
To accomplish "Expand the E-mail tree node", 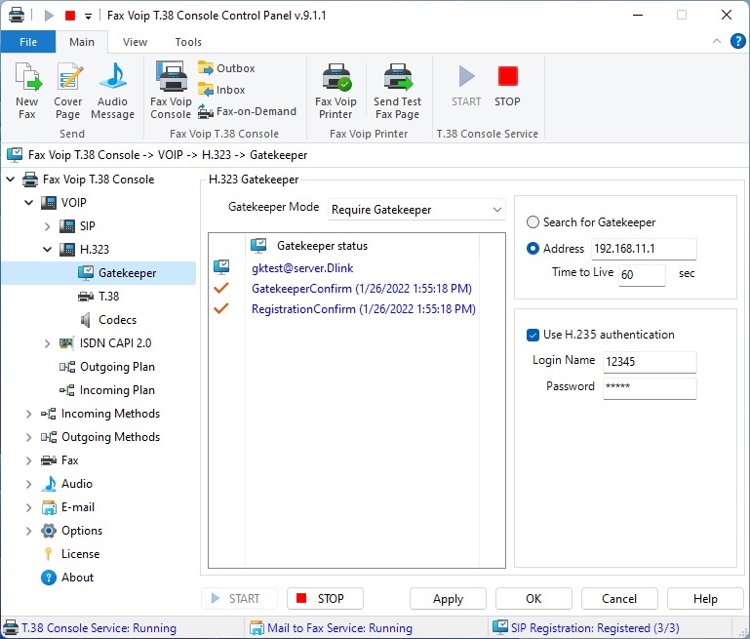I will click(28, 507).
